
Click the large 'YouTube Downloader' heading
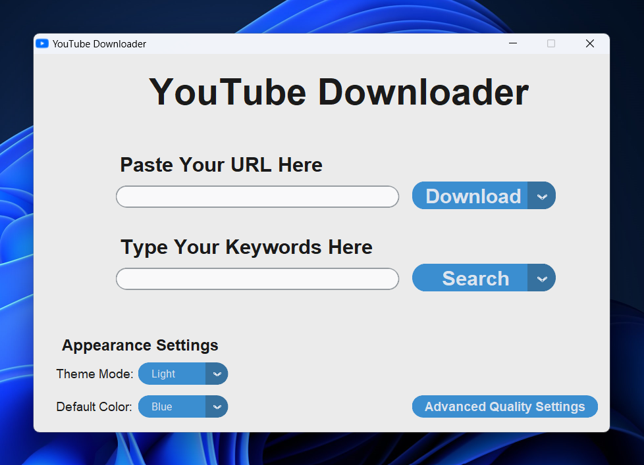click(x=339, y=93)
